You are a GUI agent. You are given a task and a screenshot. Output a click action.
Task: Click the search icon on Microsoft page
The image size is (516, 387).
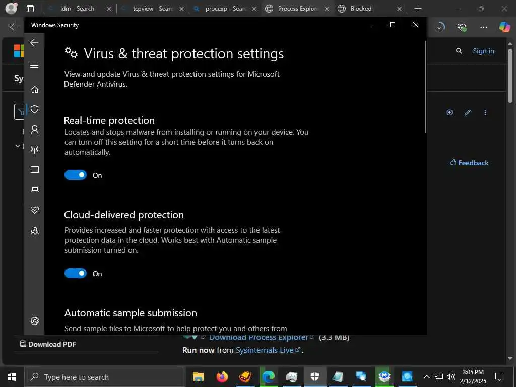point(459,51)
